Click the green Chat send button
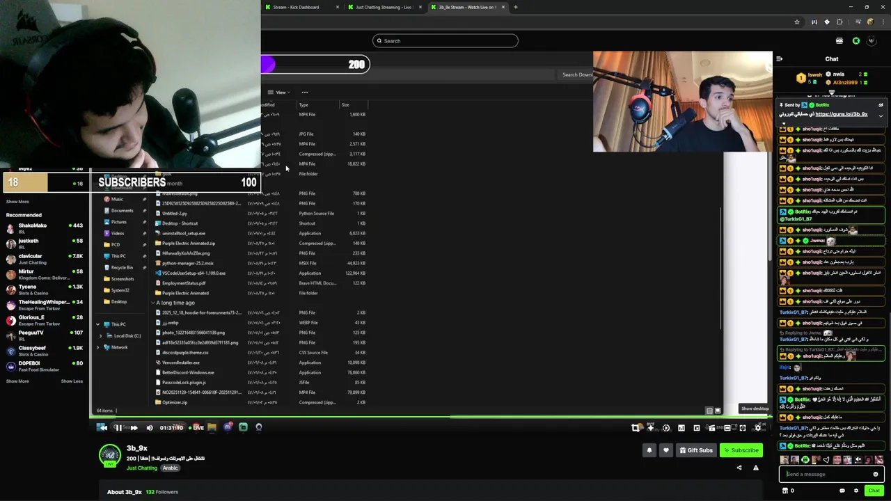Screen dimensions: 891x501 point(874,491)
